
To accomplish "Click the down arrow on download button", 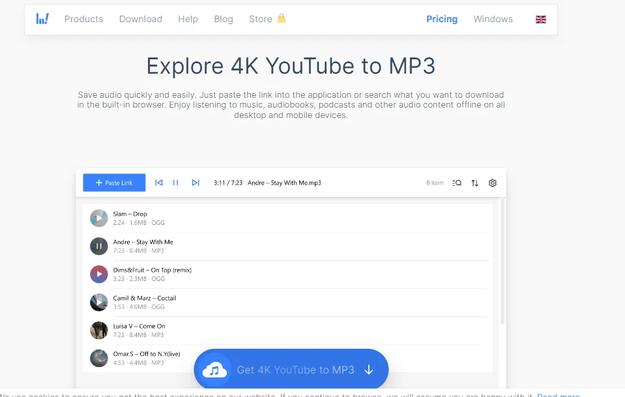I will click(x=369, y=370).
